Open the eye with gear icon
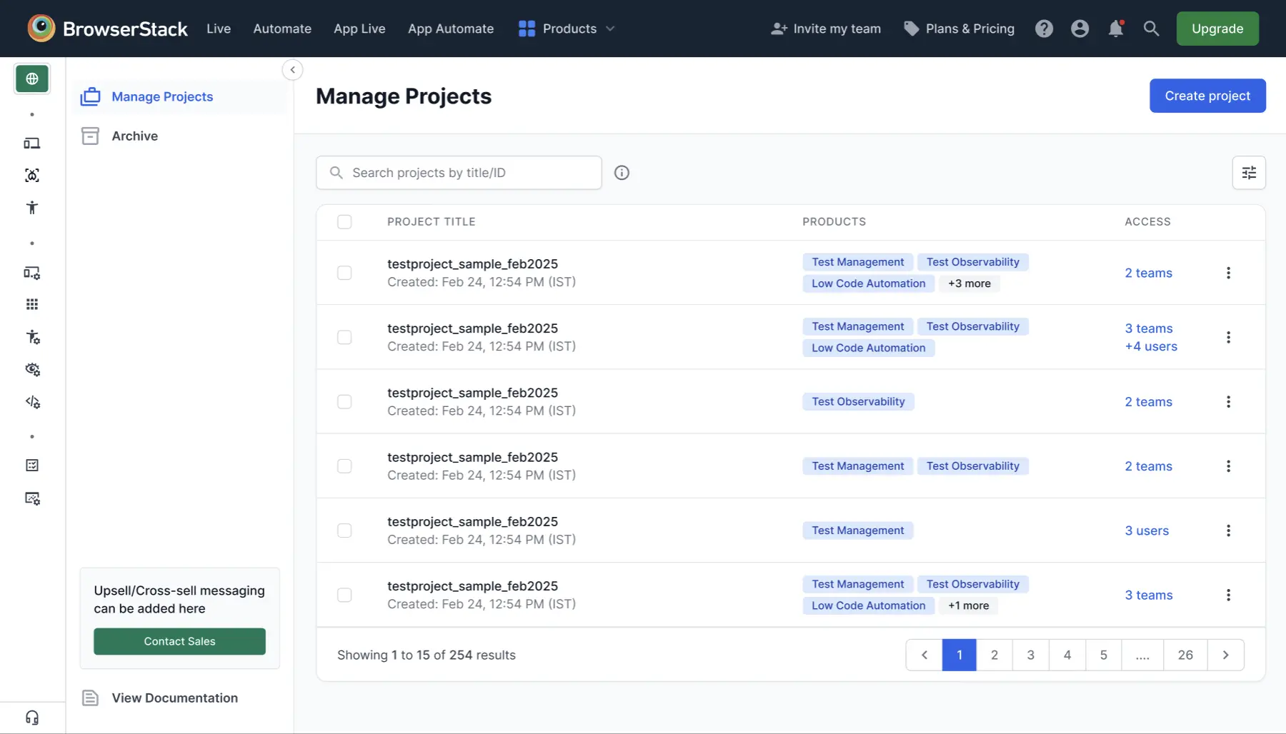1286x734 pixels. pyautogui.click(x=32, y=369)
